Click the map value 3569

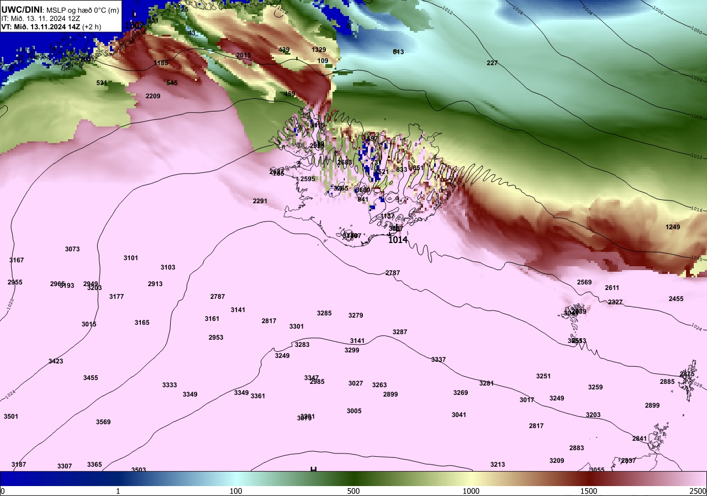[x=103, y=422]
